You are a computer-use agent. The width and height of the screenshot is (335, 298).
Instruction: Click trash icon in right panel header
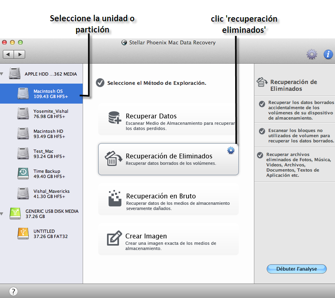point(262,82)
